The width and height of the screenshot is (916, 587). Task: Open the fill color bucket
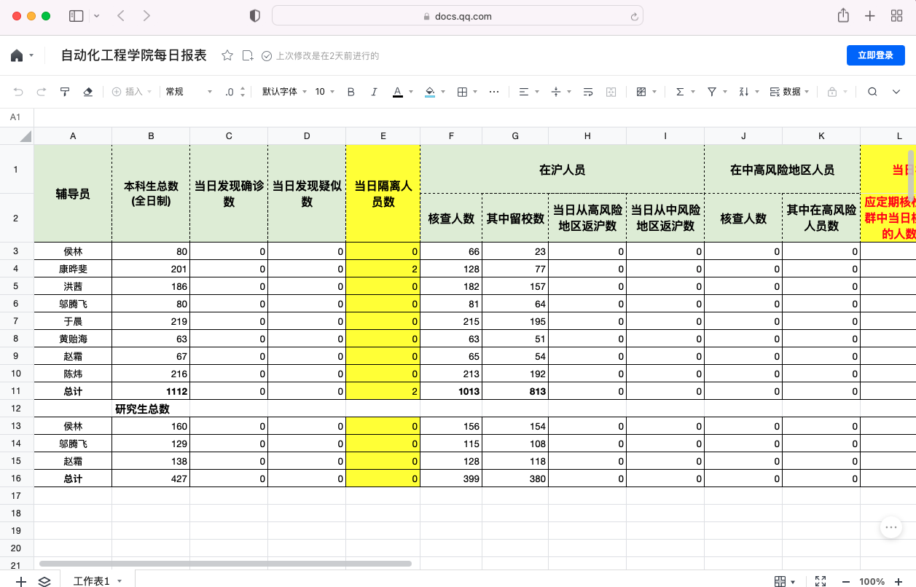coord(430,92)
